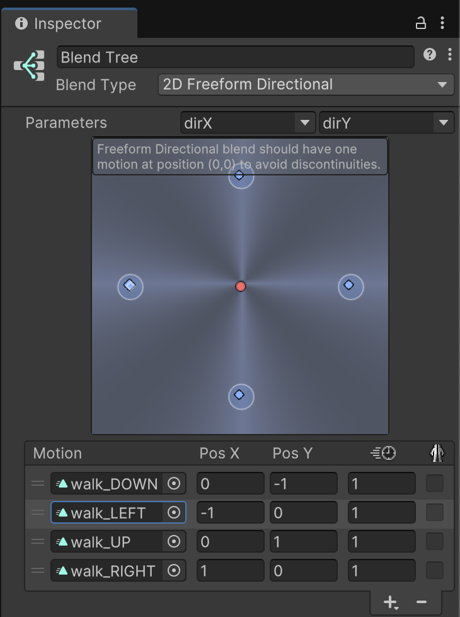Click the time scale speed icon header
The width and height of the screenshot is (460, 617).
(383, 453)
